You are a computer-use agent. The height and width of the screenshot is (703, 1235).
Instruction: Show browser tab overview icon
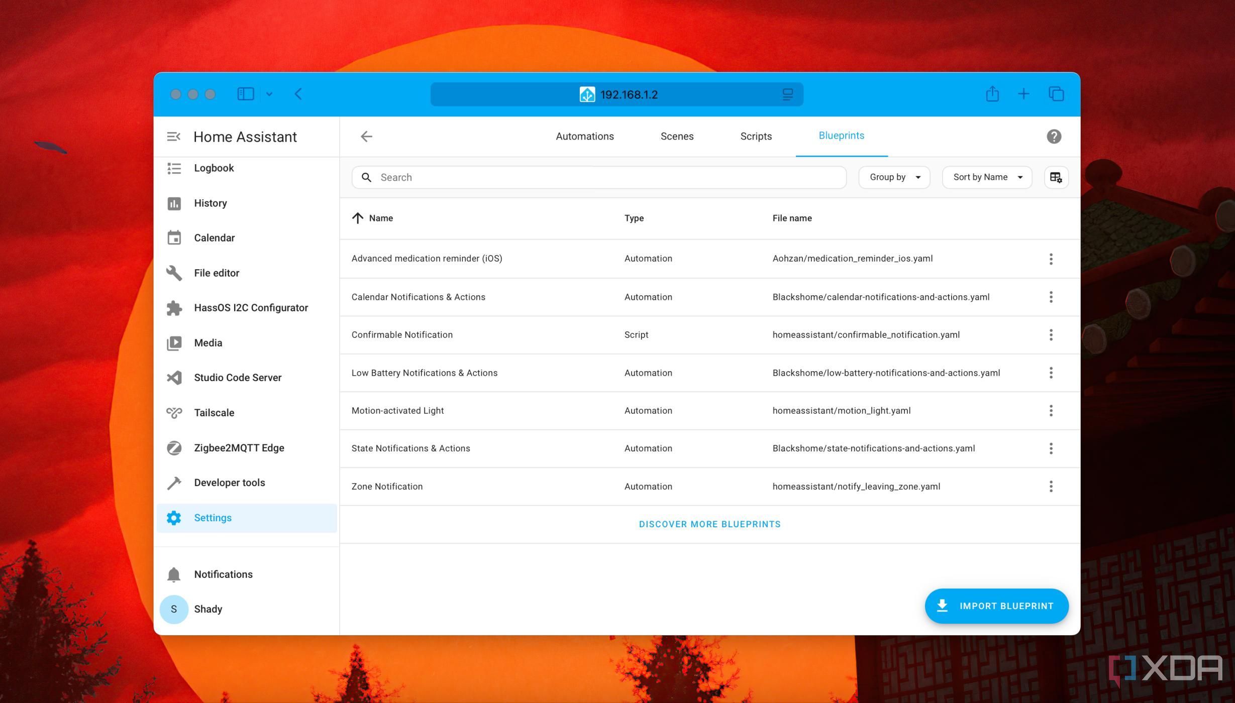[x=1056, y=94]
